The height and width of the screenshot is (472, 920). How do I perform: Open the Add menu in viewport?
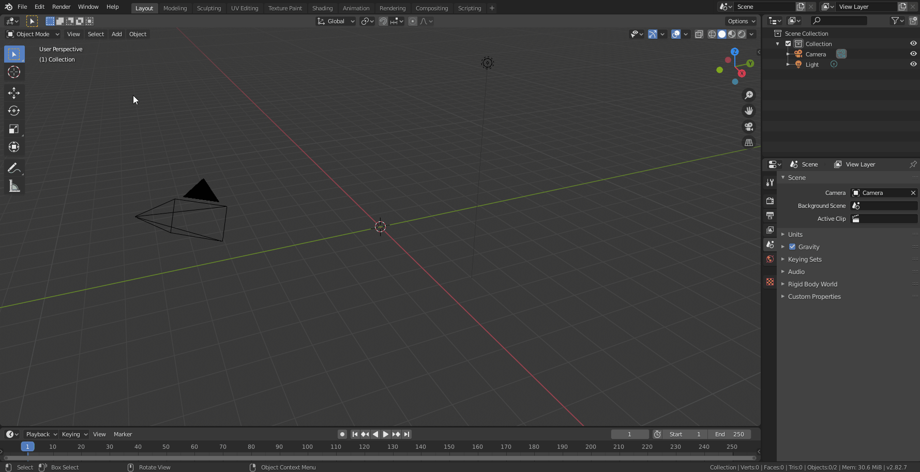[117, 34]
